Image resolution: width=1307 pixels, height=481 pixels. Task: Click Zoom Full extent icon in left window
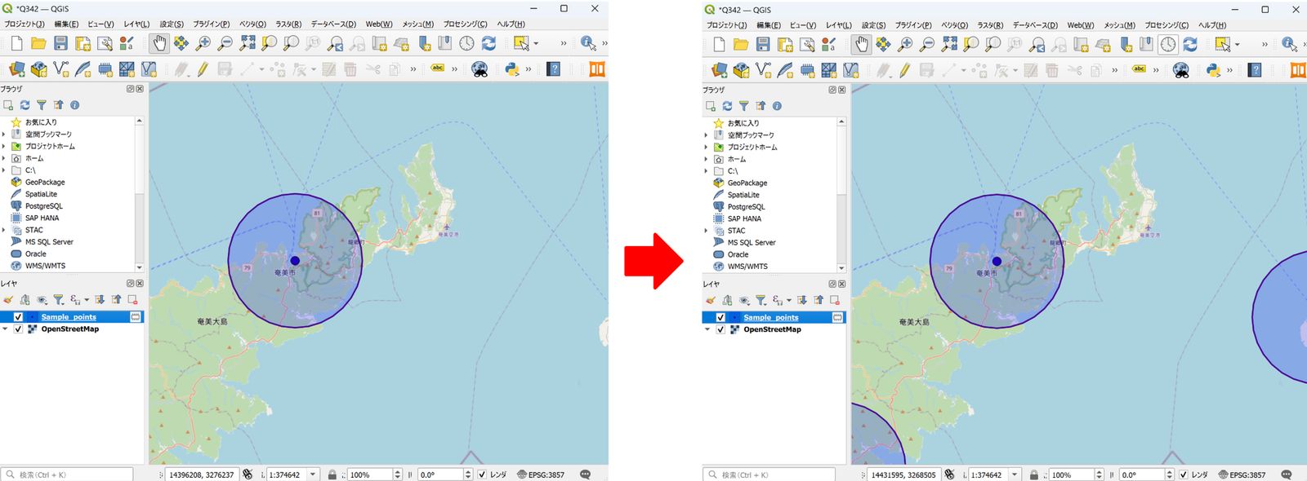pyautogui.click(x=247, y=43)
